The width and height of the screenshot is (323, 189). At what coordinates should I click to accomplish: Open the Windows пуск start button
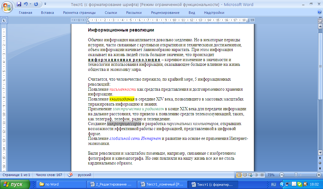coord(15,184)
